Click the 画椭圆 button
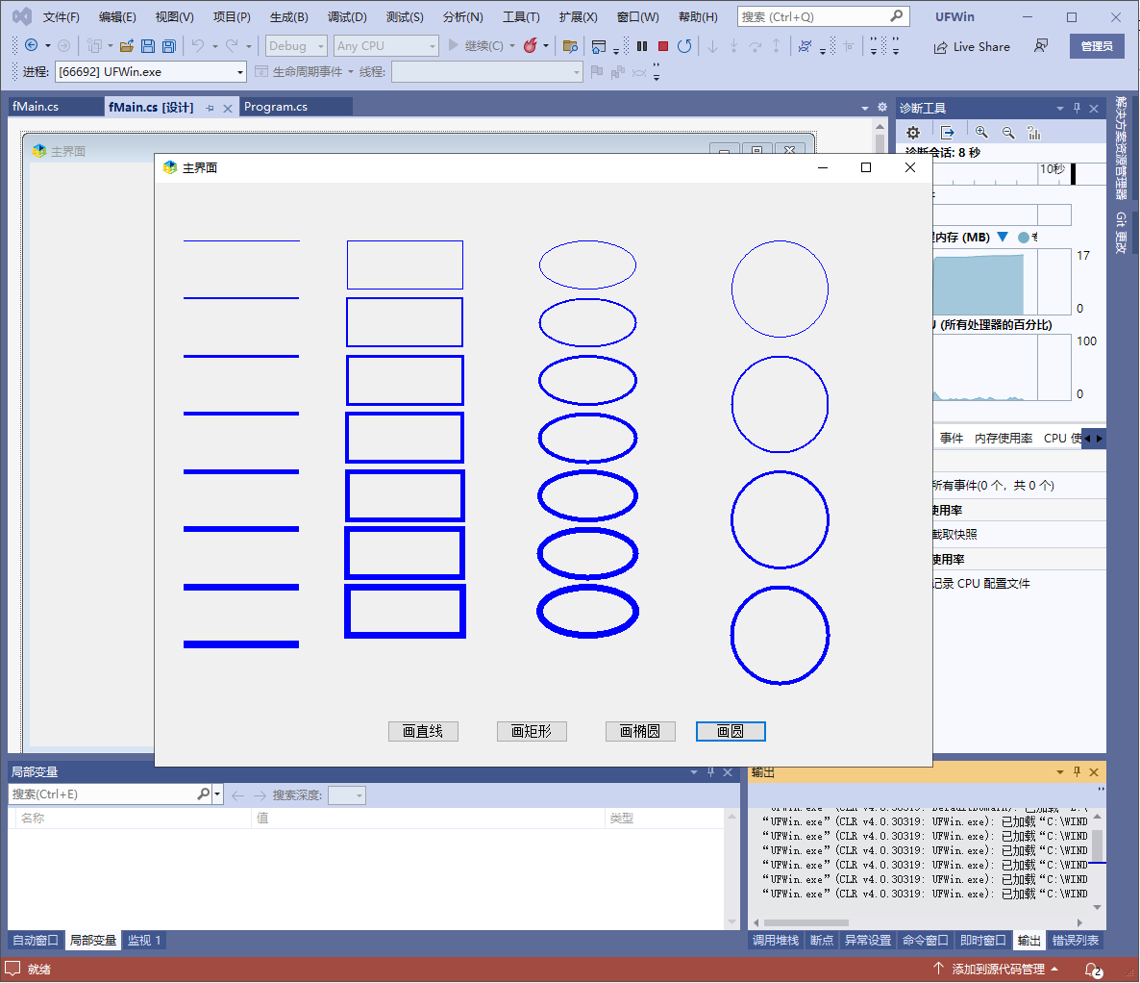This screenshot has height=983, width=1140. pyautogui.click(x=640, y=731)
